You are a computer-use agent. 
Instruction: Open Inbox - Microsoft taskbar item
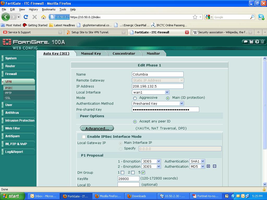[x=44, y=196]
